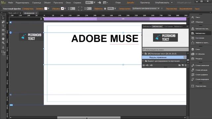Image resolution: width=212 pixels, height=119 pixels.
Task: Open the Текст panel icon
Action: pos(193,17)
